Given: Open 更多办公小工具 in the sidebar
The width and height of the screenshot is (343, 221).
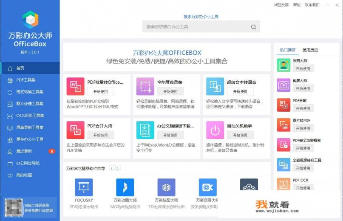Looking at the screenshot, I should pos(30,139).
